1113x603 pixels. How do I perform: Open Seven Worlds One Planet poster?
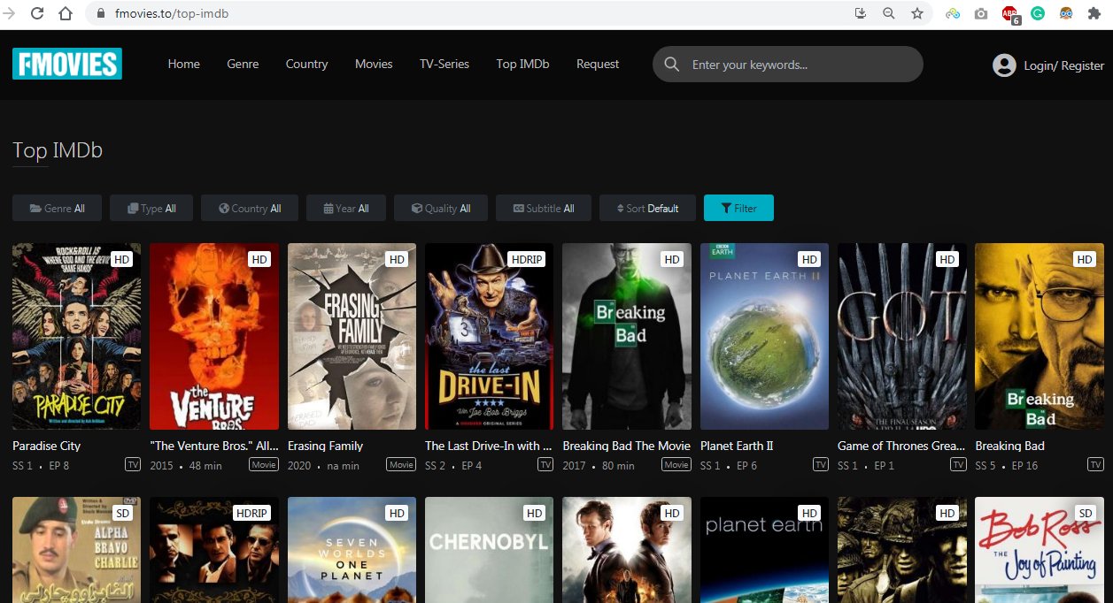coord(352,550)
